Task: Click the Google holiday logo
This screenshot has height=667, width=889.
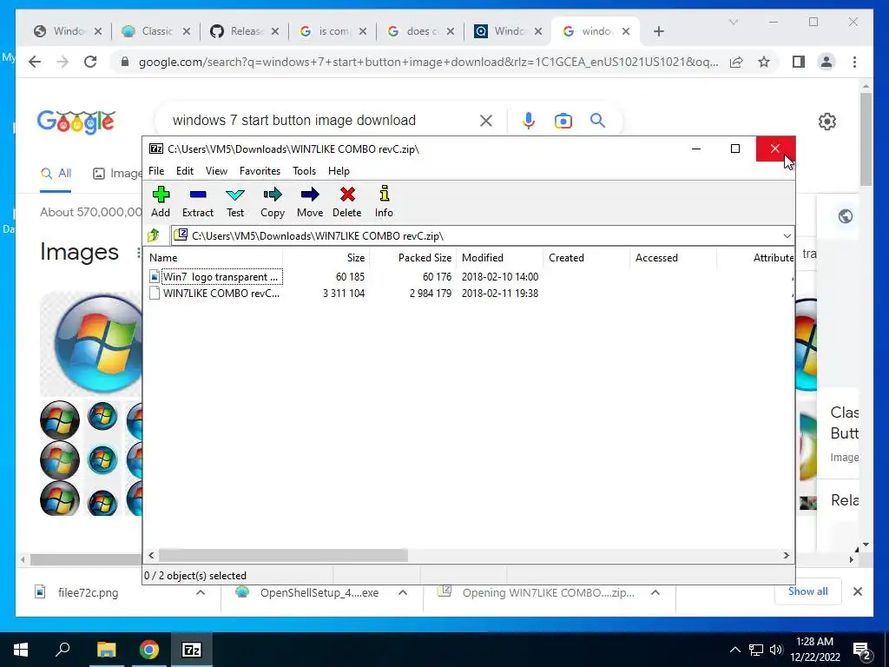Action: click(x=76, y=122)
